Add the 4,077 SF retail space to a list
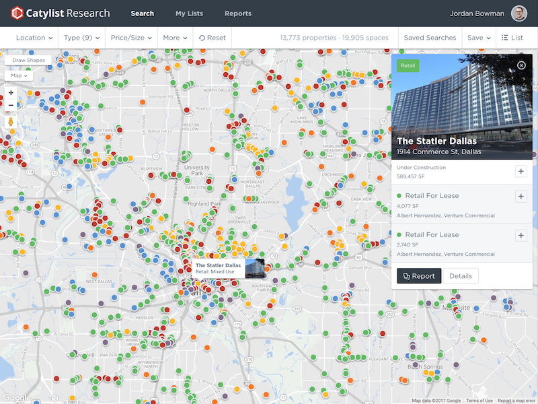The width and height of the screenshot is (538, 404). [521, 196]
